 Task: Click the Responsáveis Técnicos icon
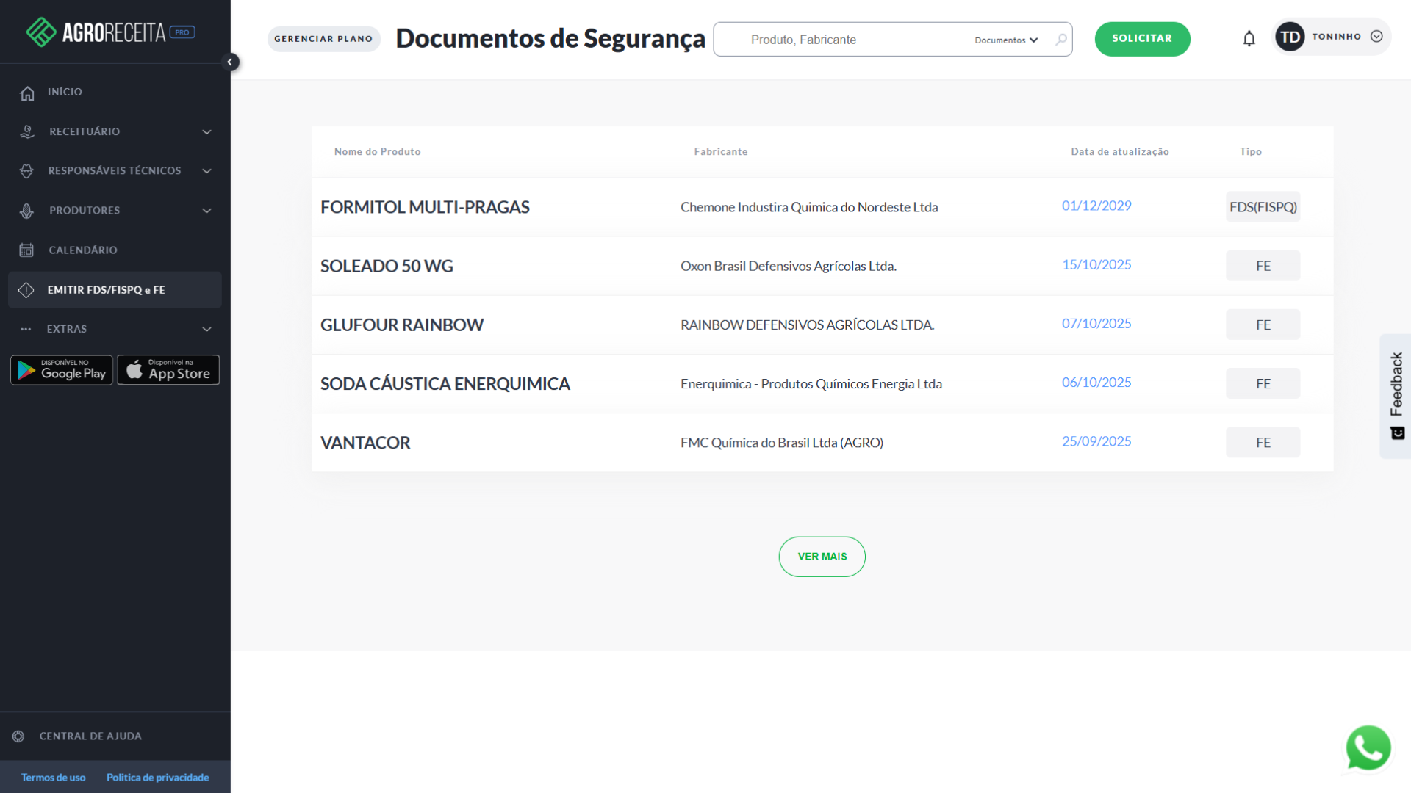click(26, 170)
